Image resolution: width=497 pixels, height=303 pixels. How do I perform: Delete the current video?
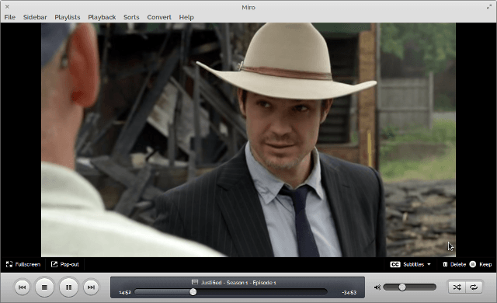[x=454, y=264]
